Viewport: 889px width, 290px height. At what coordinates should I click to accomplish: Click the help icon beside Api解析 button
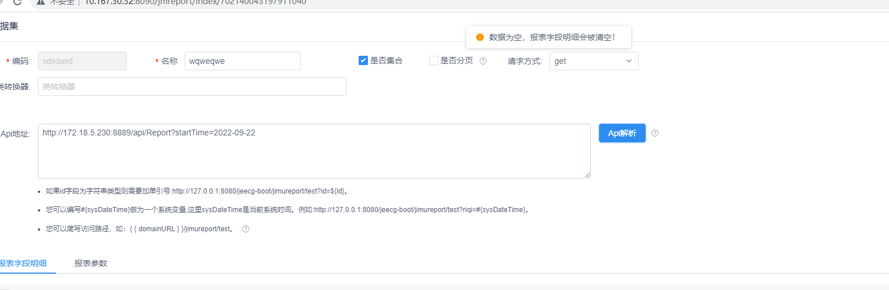point(655,133)
